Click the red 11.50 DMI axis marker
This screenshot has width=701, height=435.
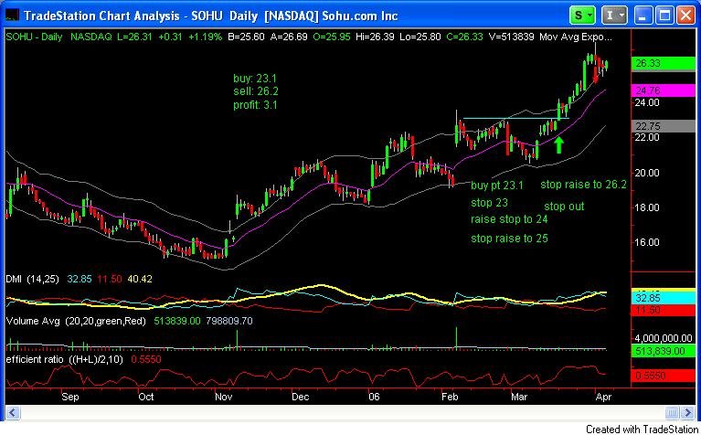pyautogui.click(x=663, y=311)
